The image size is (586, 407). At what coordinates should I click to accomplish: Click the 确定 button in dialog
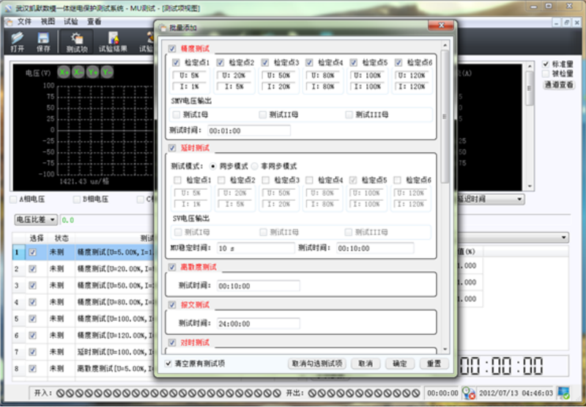(x=399, y=363)
